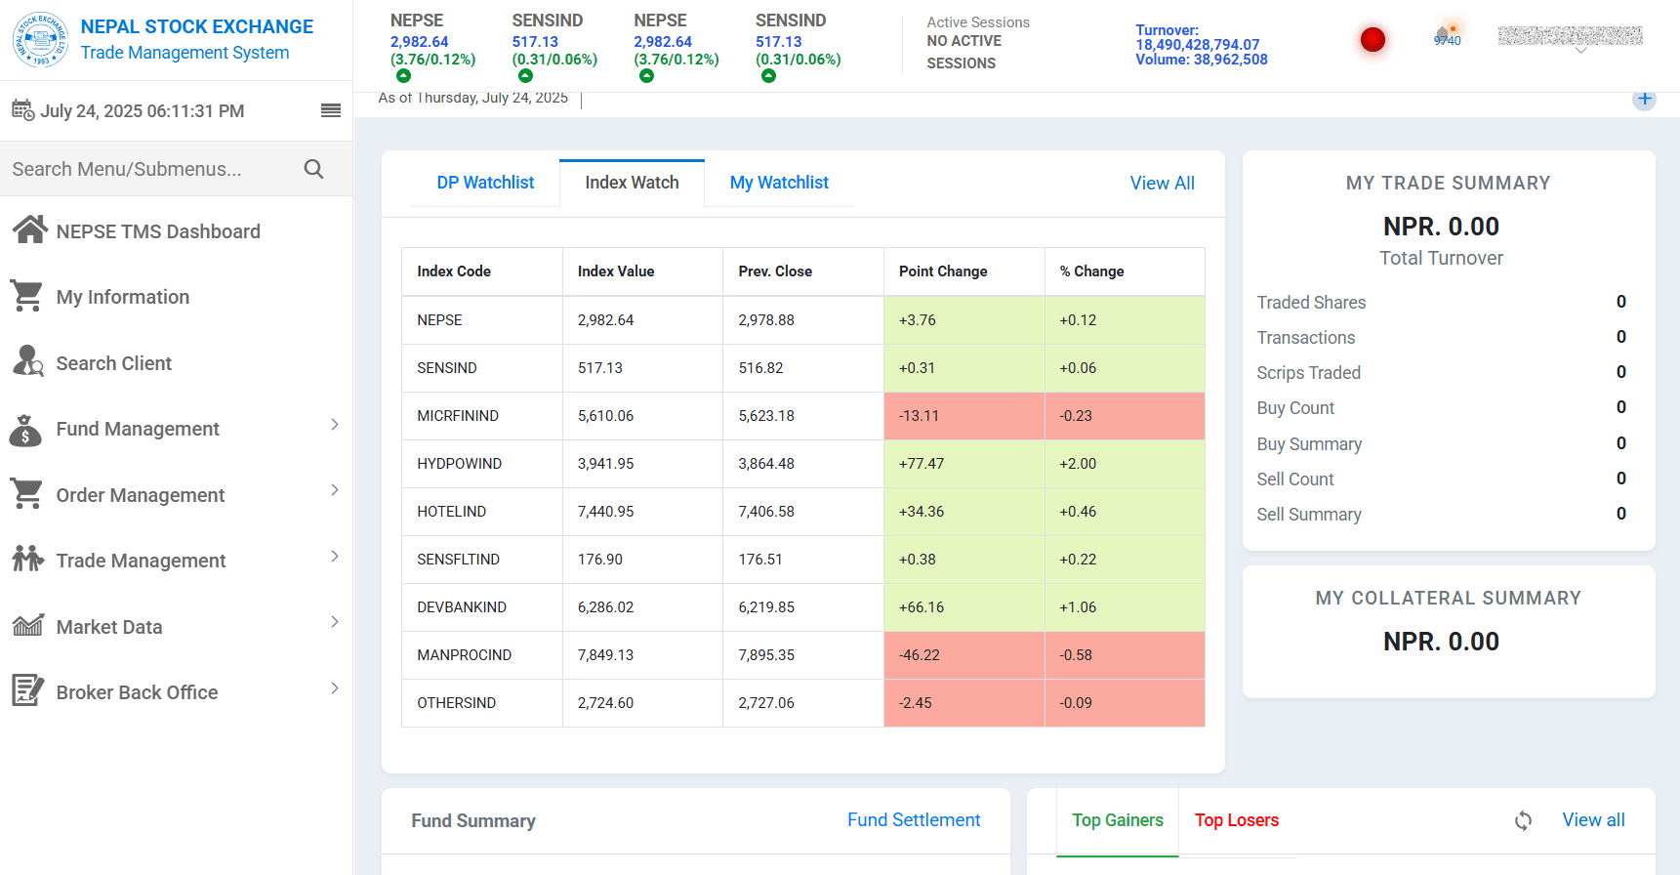Click the red market status indicator
Viewport: 1680px width, 875px height.
(x=1373, y=39)
